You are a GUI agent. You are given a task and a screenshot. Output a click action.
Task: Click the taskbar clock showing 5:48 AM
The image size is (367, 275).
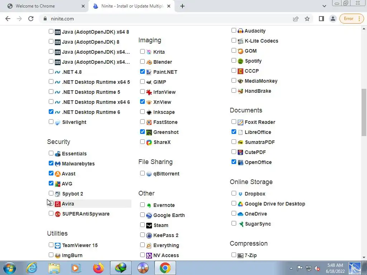(335, 268)
